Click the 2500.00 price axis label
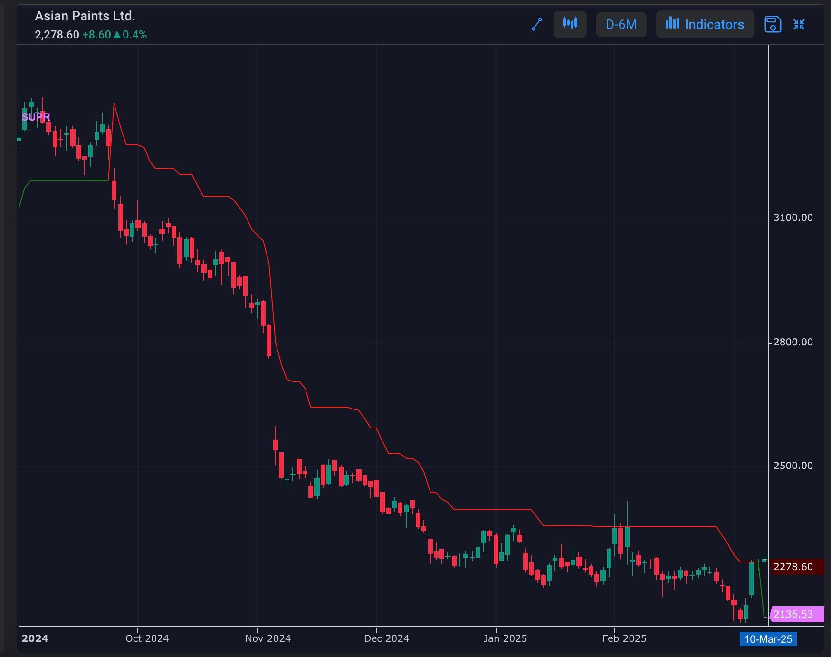Screen dimensions: 831x657 pyautogui.click(x=793, y=466)
